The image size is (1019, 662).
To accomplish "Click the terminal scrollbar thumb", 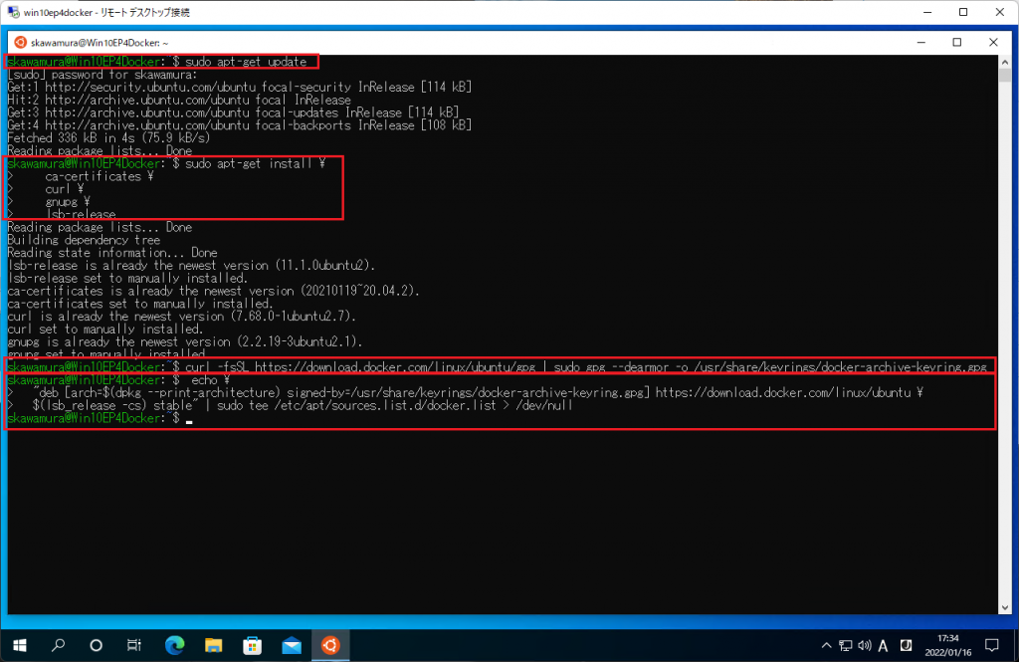I will 1005,75.
